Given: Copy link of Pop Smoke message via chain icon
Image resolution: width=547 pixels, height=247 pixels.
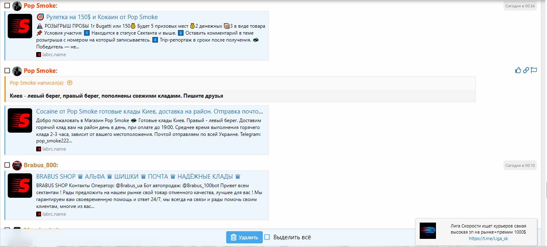Looking at the screenshot, I should click(526, 70).
